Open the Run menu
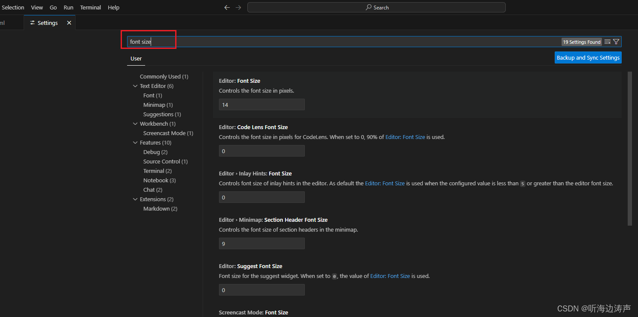This screenshot has width=638, height=317. pos(68,7)
